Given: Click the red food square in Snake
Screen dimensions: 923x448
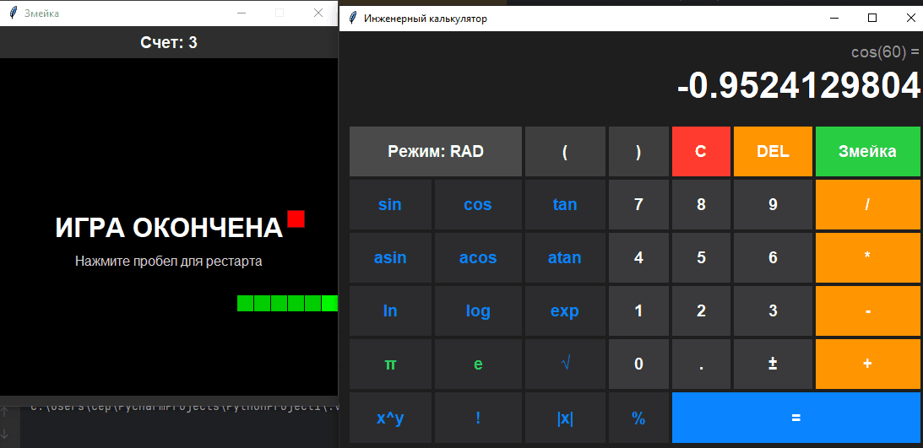Looking at the screenshot, I should [296, 219].
